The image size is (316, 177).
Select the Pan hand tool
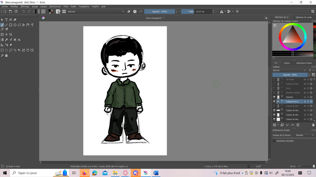6,56
